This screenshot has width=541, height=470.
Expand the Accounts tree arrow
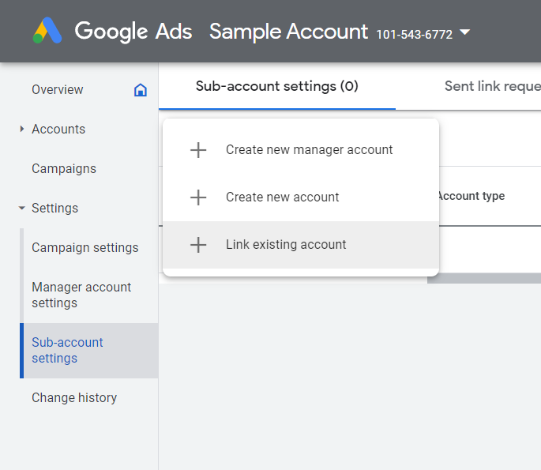[22, 129]
